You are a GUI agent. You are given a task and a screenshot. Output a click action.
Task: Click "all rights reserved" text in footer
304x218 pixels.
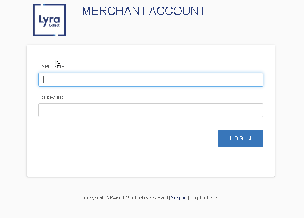(x=150, y=198)
